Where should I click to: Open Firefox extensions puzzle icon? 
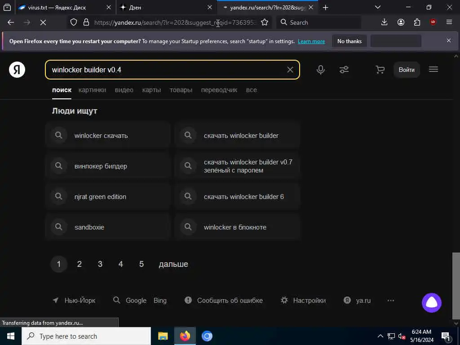pos(417,22)
